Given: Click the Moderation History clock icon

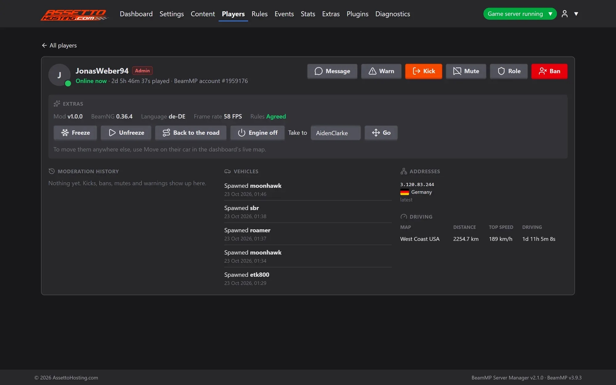Looking at the screenshot, I should pyautogui.click(x=51, y=171).
